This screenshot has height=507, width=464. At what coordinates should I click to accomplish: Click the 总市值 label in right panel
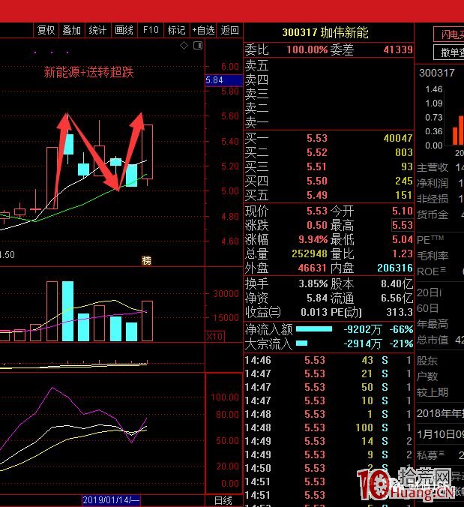tap(433, 340)
